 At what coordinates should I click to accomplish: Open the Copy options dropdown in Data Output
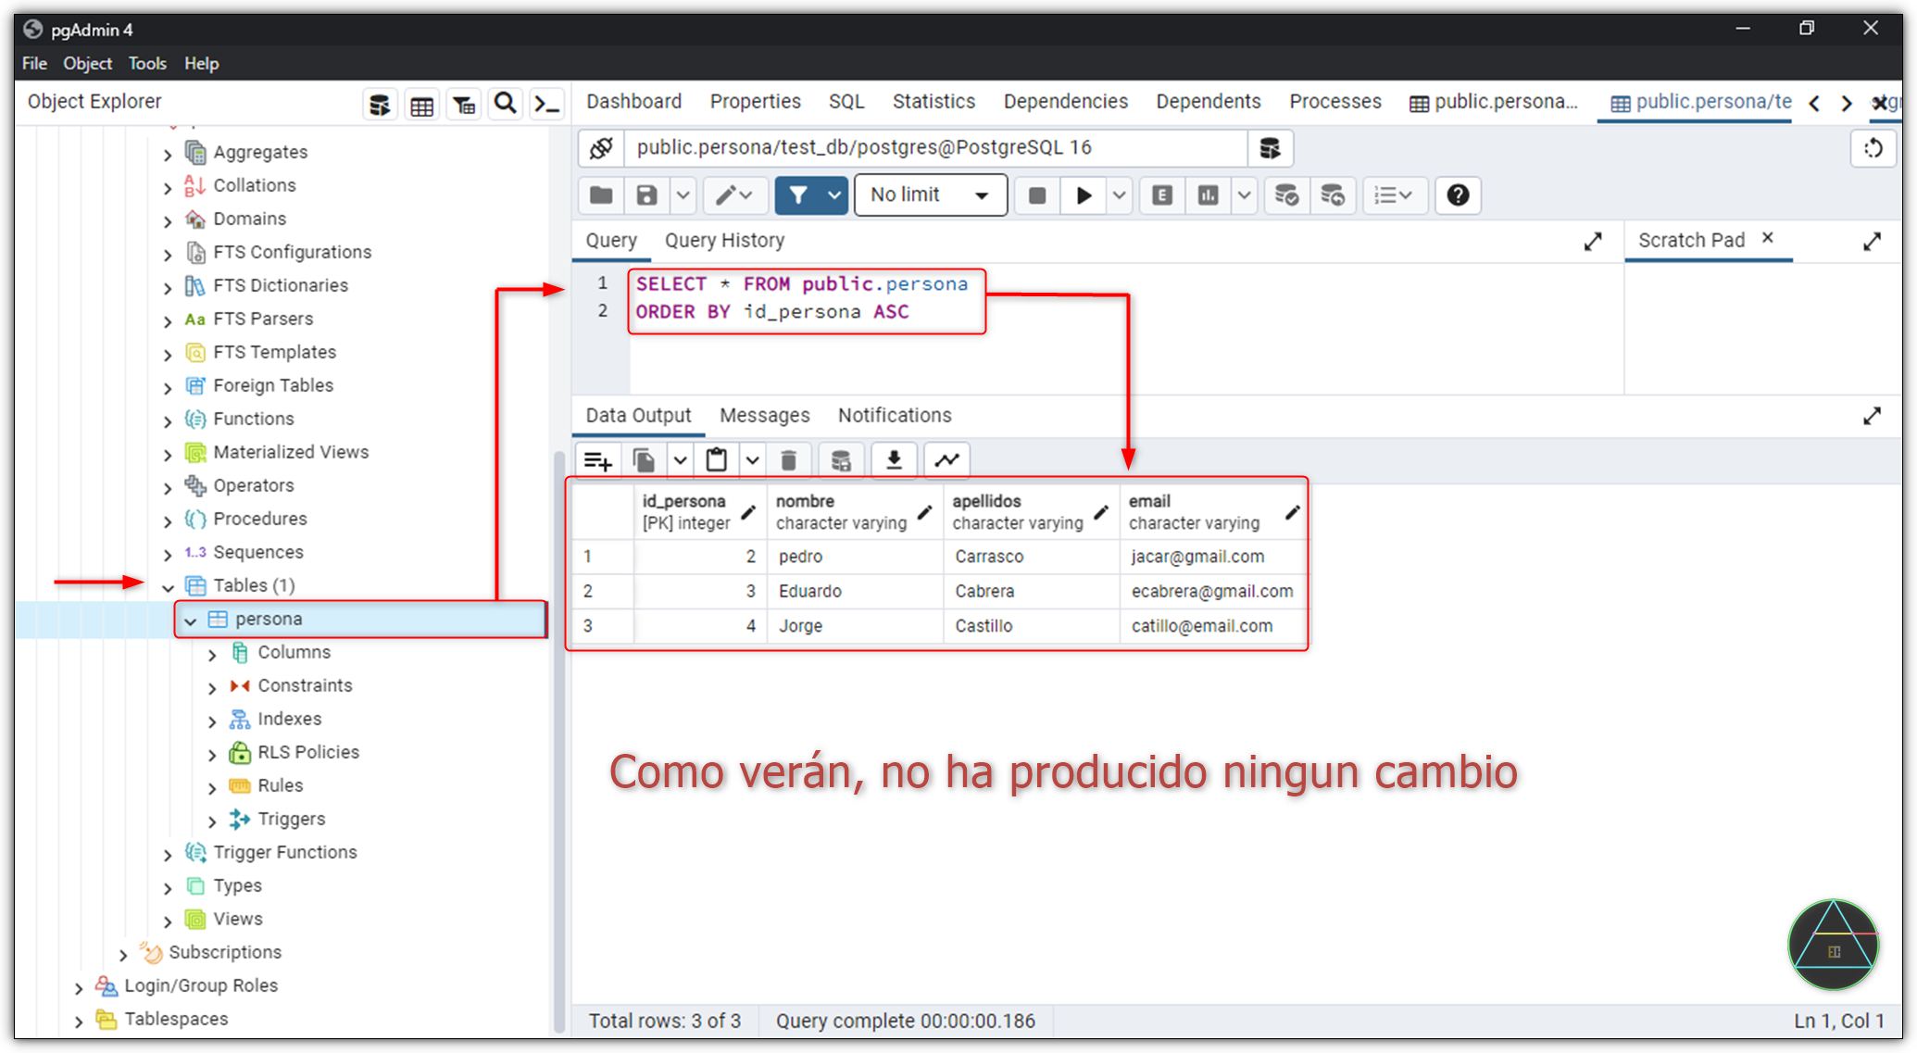tap(680, 460)
